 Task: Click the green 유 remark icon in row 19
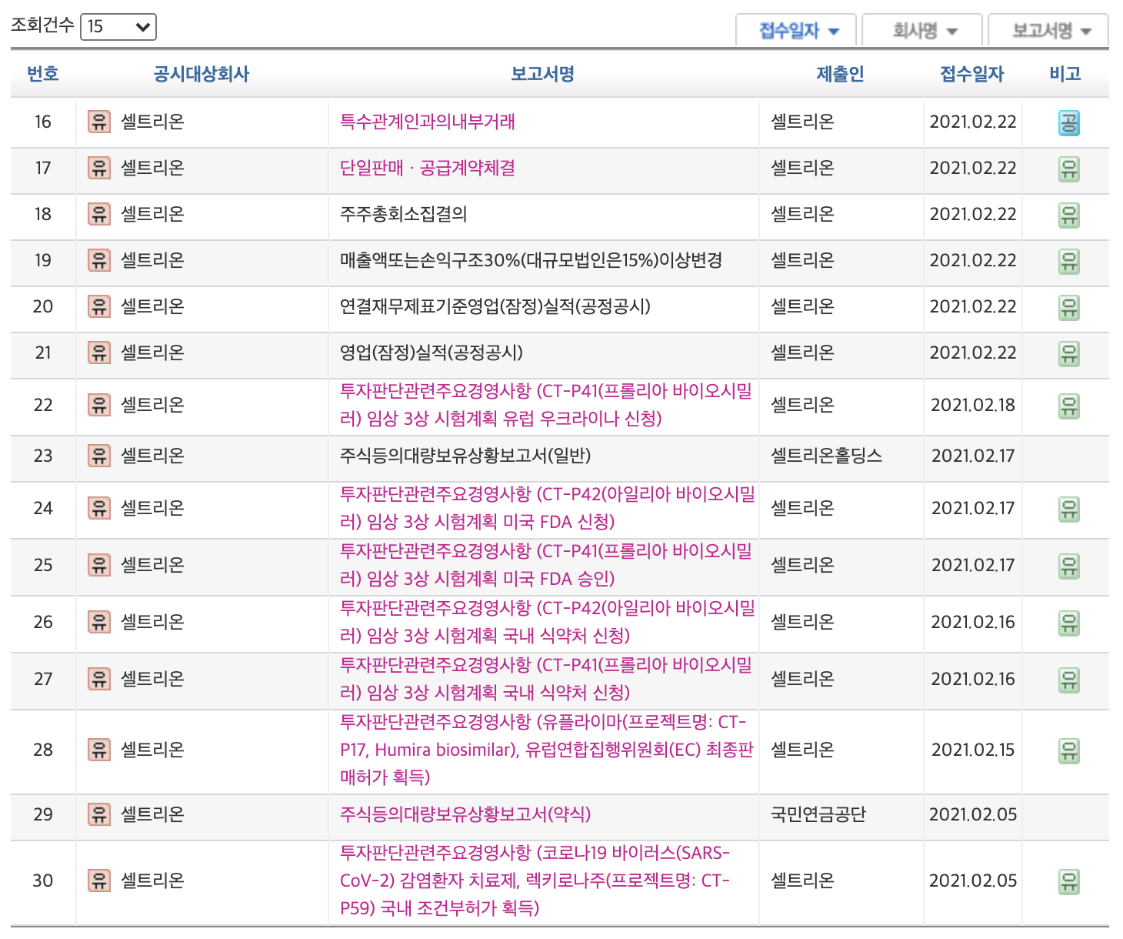1069,262
